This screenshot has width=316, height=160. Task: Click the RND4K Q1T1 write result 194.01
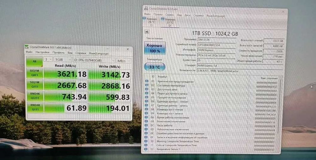[110, 108]
